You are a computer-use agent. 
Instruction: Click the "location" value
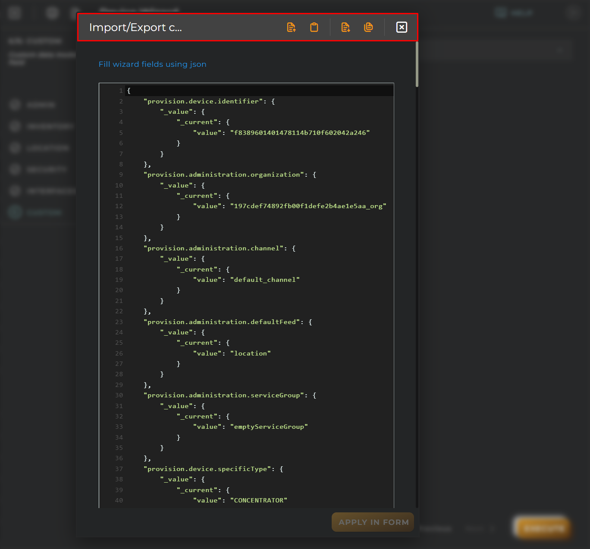pyautogui.click(x=250, y=353)
